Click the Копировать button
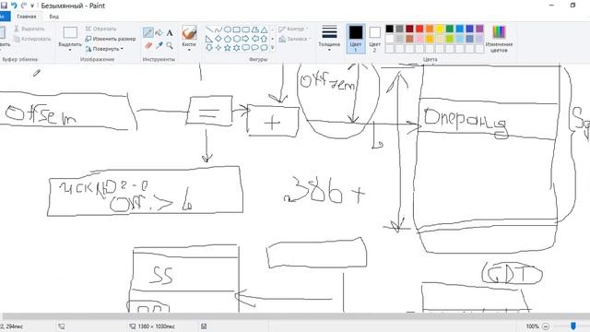Image resolution: width=590 pixels, height=332 pixels. [x=32, y=39]
